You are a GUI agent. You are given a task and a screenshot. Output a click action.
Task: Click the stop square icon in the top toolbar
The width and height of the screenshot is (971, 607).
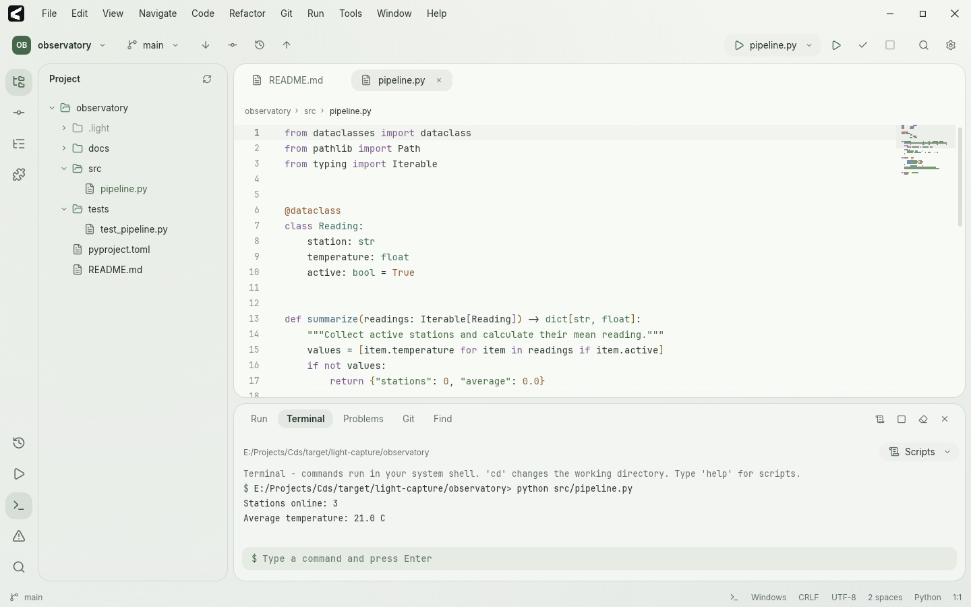click(x=890, y=45)
